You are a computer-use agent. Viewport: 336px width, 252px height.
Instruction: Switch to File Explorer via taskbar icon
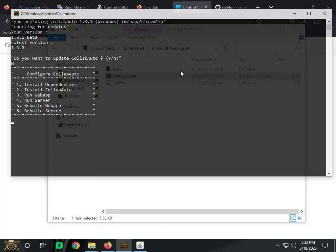[92, 245]
